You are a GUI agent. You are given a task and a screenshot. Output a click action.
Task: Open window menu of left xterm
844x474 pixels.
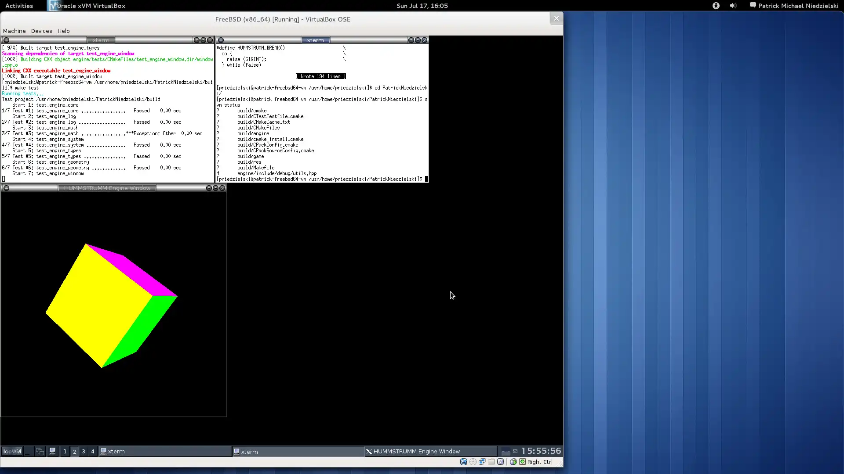tap(6, 40)
